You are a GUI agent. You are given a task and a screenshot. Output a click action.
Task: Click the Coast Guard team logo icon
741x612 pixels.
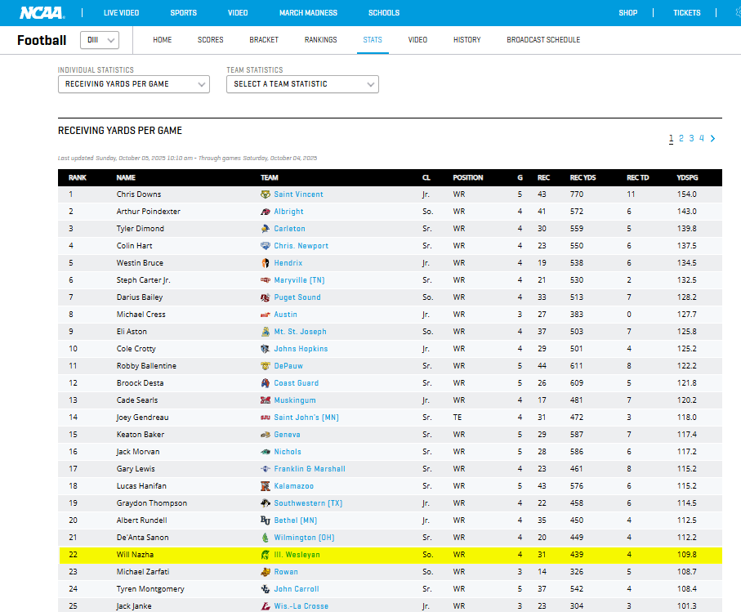pos(266,383)
